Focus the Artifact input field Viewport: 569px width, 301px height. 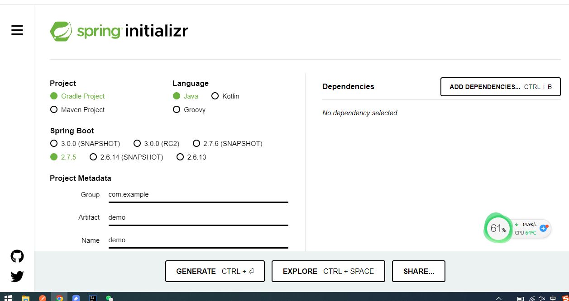click(198, 217)
